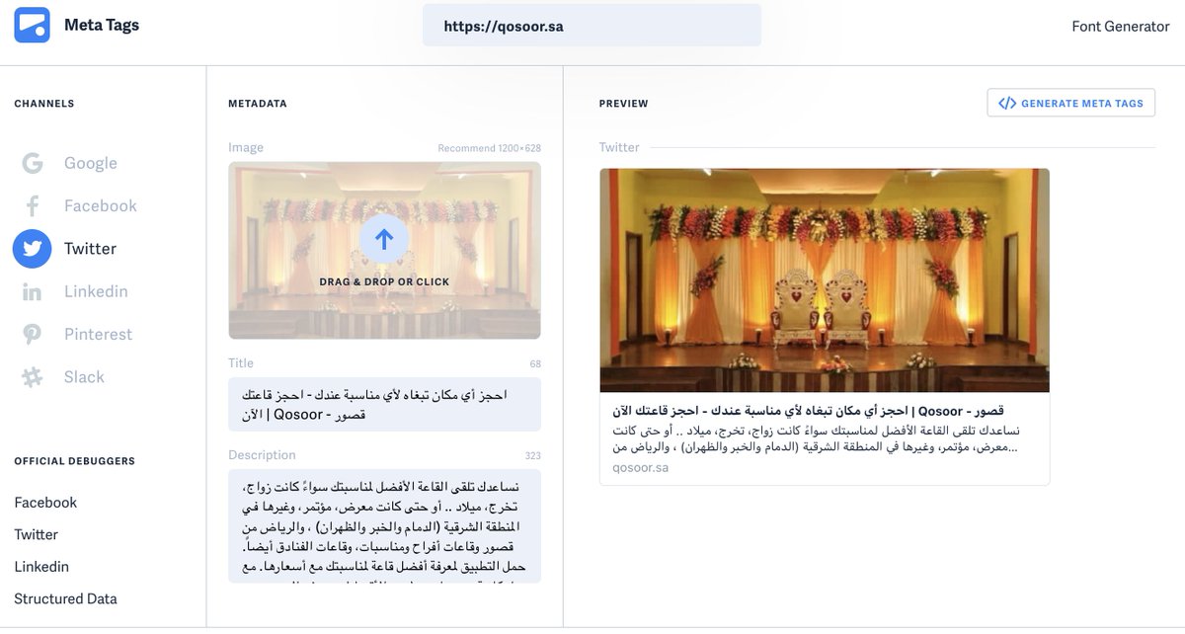Select the Facebook channel icon
The height and width of the screenshot is (634, 1185).
(x=32, y=206)
